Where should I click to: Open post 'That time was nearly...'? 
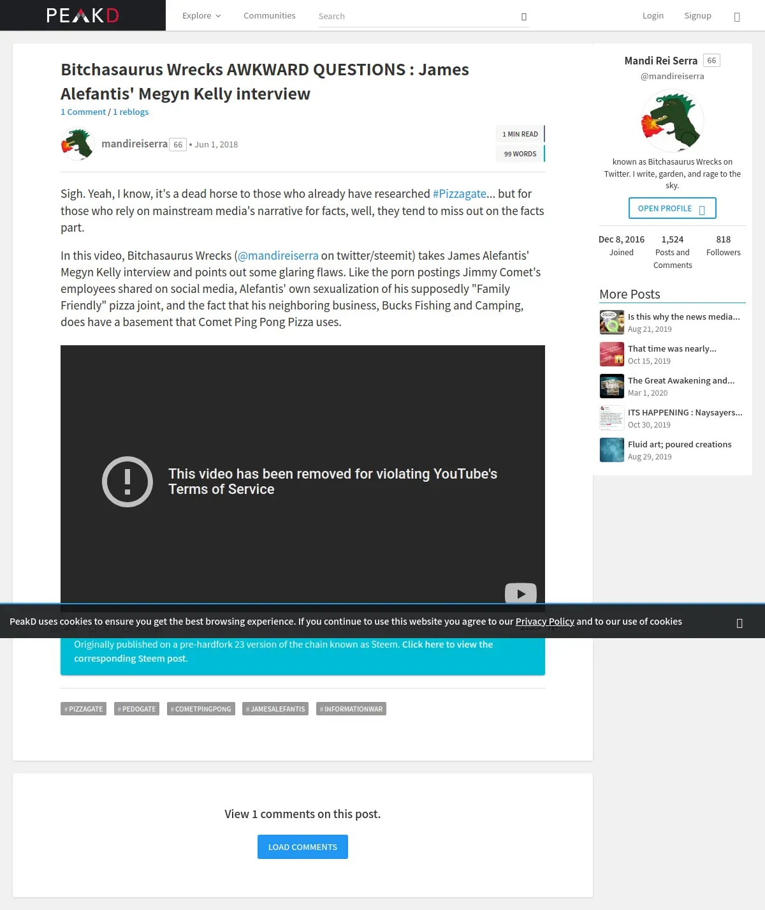[672, 348]
